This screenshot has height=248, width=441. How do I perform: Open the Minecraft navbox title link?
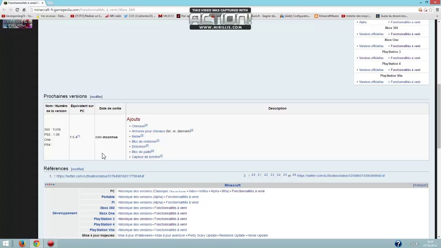point(233,185)
